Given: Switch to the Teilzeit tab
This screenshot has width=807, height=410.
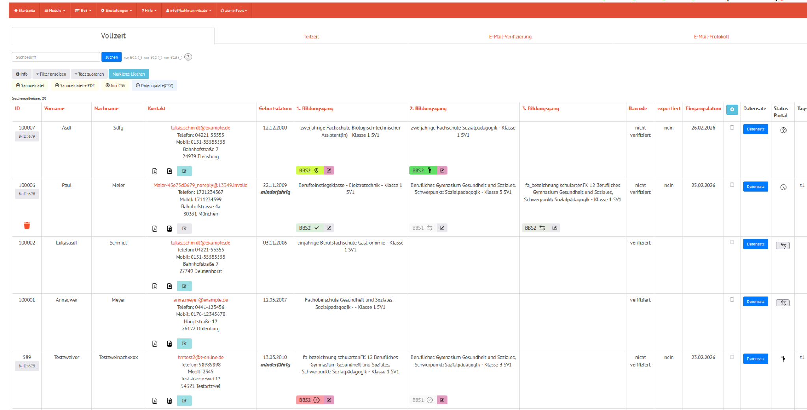Looking at the screenshot, I should pos(311,37).
